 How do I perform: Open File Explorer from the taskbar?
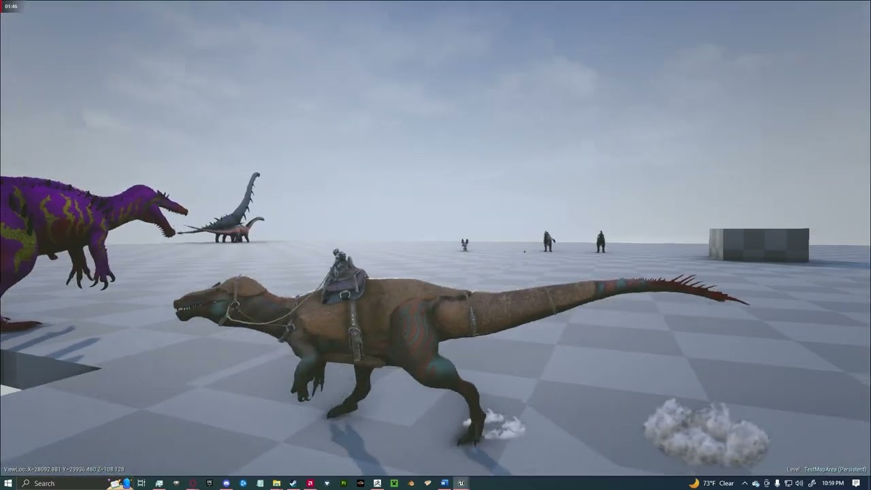coord(276,483)
